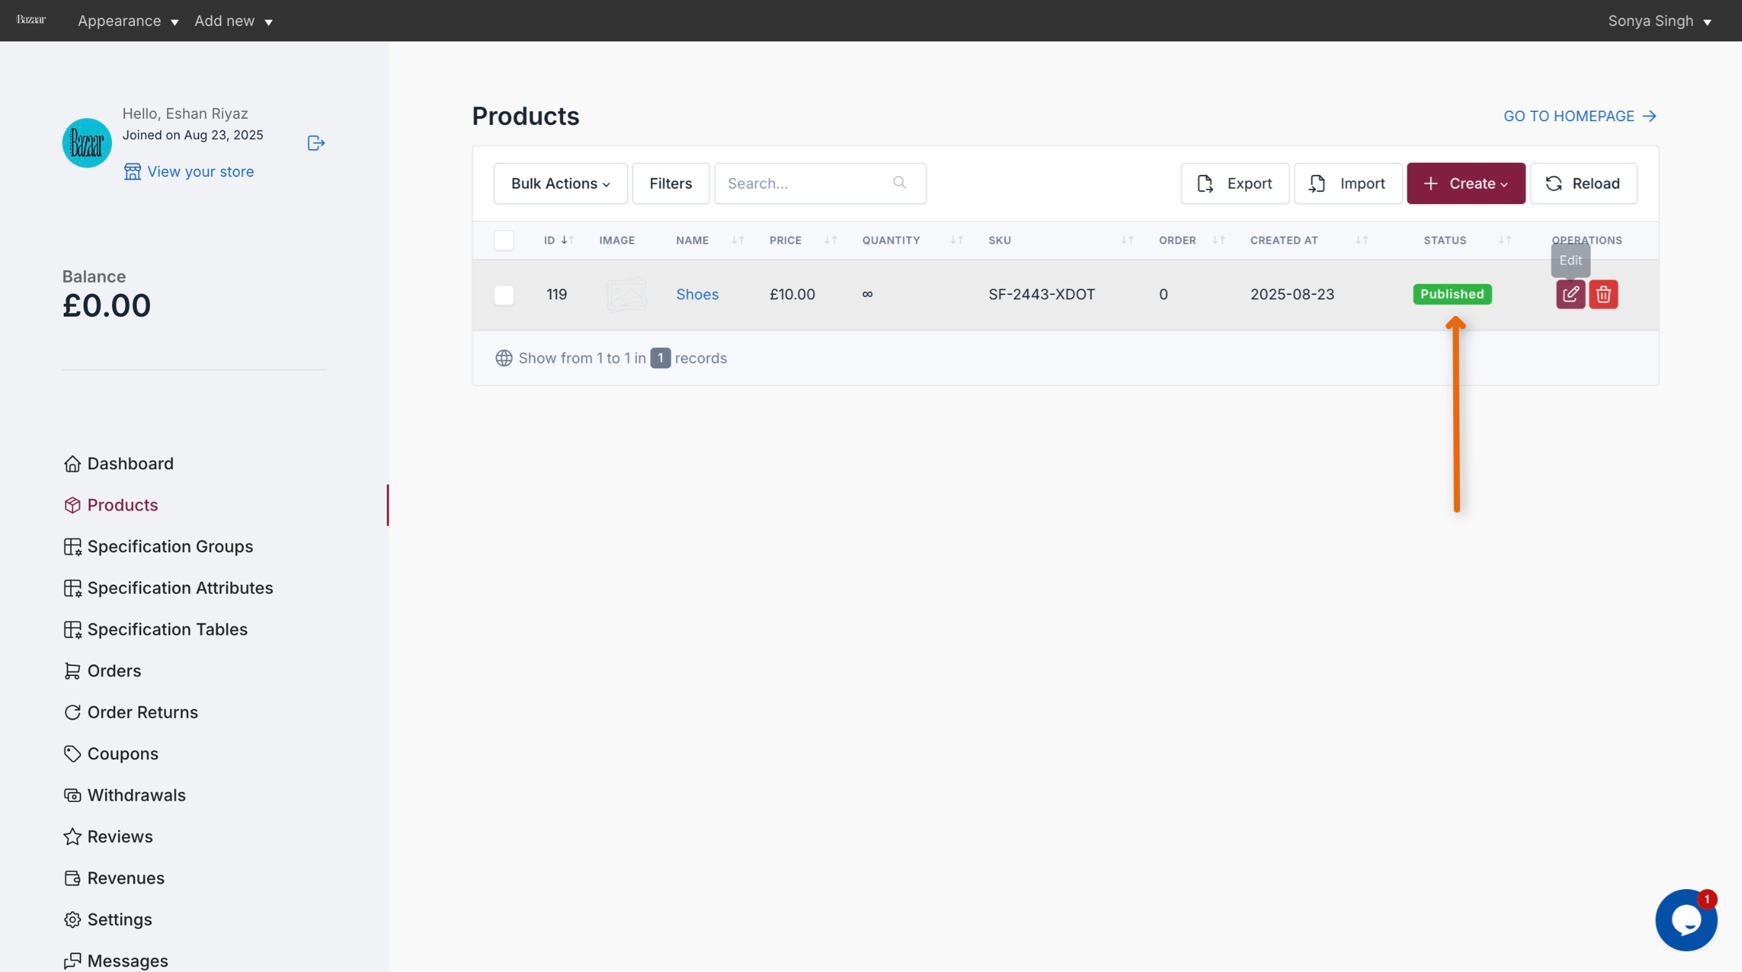Sort table by Status column
Screen dimensions: 1742x972
[1467, 240]
